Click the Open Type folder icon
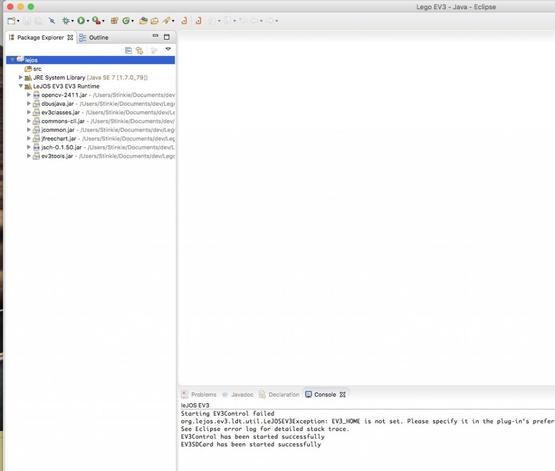This screenshot has height=471, width=555. click(143, 21)
